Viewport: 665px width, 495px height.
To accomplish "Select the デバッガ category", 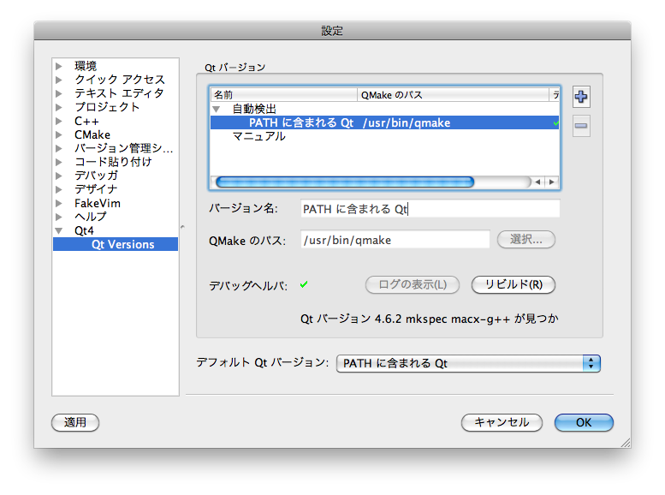I will pyautogui.click(x=96, y=176).
